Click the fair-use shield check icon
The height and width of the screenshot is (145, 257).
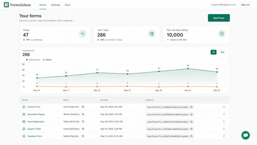(222, 34)
